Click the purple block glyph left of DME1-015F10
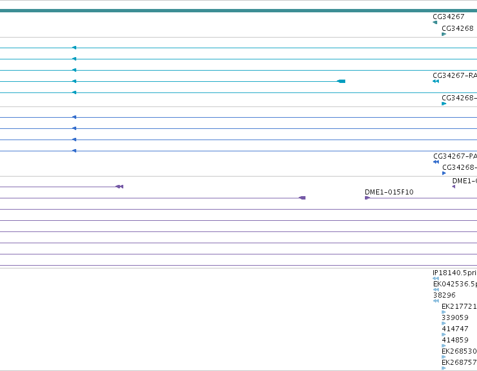 coord(302,198)
